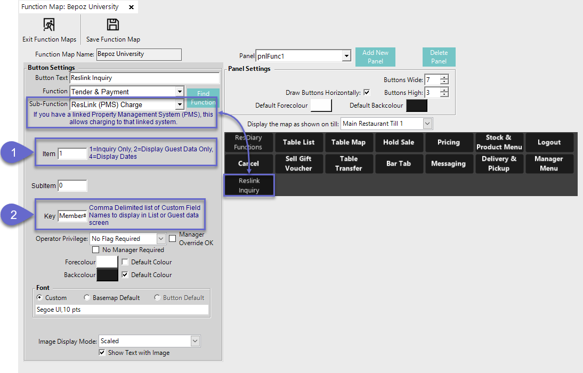Viewport: 583px width, 373px height.
Task: Select the ResDiary Functions map button
Action: (248, 142)
